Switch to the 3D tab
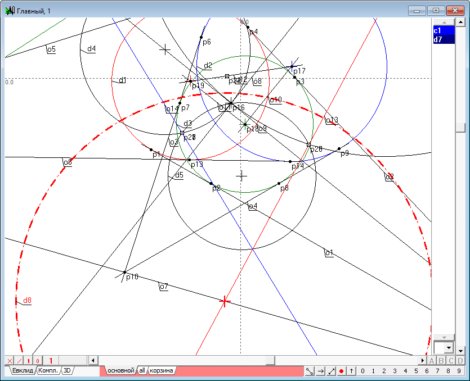 pyautogui.click(x=67, y=370)
